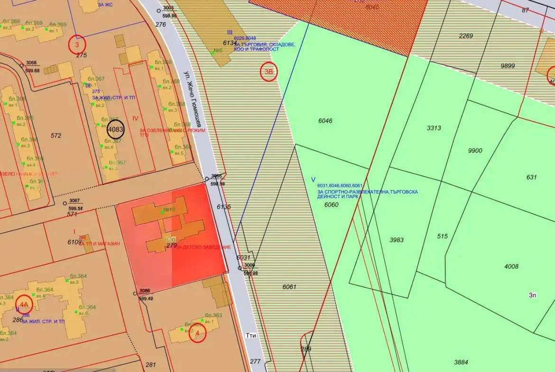The height and width of the screenshot is (372, 555).
Task: Click parcel number 281
Action: click(150, 365)
